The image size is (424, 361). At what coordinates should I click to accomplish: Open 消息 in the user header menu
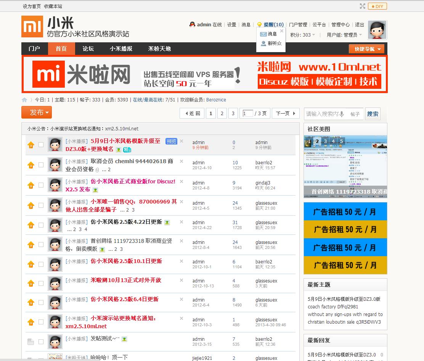point(246,25)
